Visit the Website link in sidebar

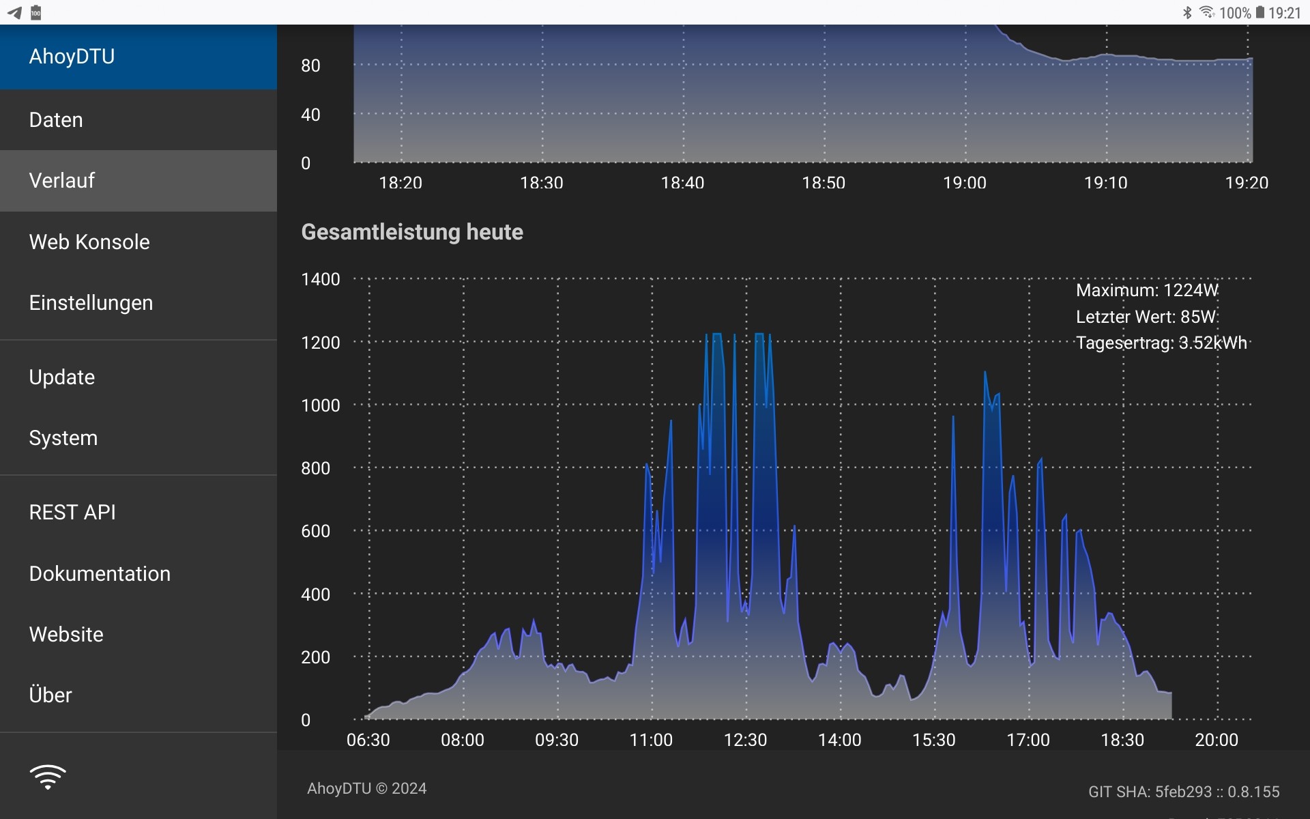point(66,635)
